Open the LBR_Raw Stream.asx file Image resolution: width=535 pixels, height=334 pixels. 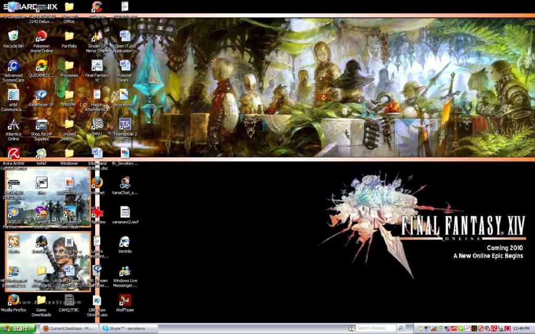pos(97,300)
